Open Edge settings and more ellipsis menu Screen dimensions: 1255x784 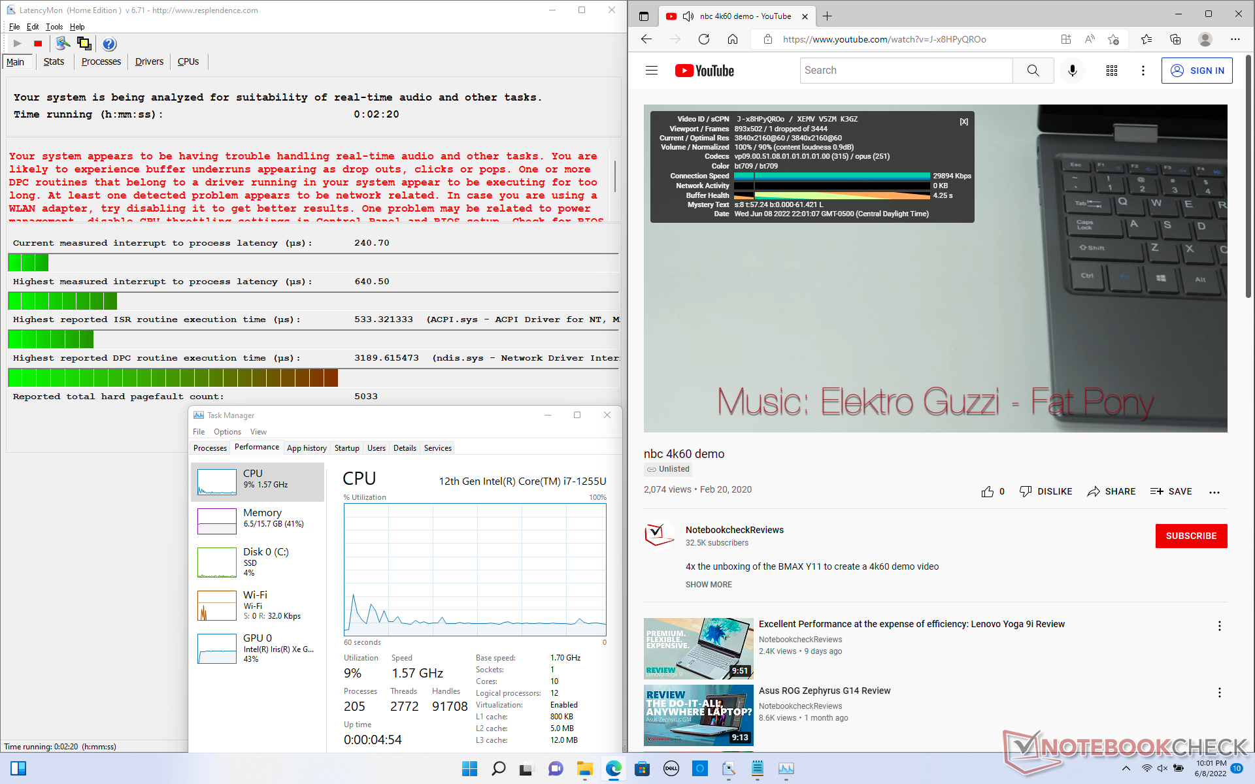(x=1235, y=39)
